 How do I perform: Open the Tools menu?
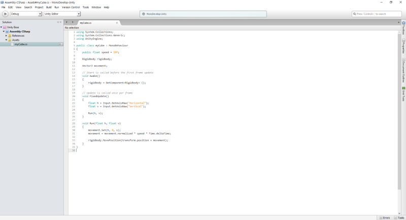[x=86, y=7]
